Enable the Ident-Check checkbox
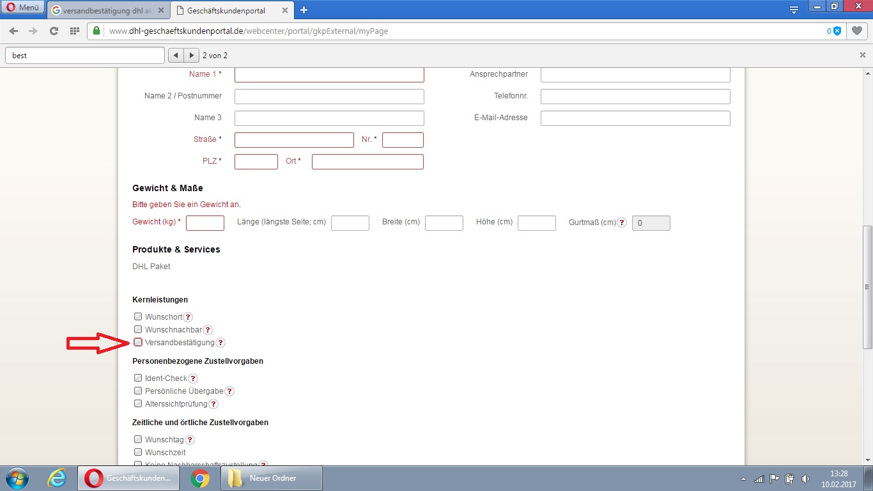The width and height of the screenshot is (873, 491). [x=138, y=378]
